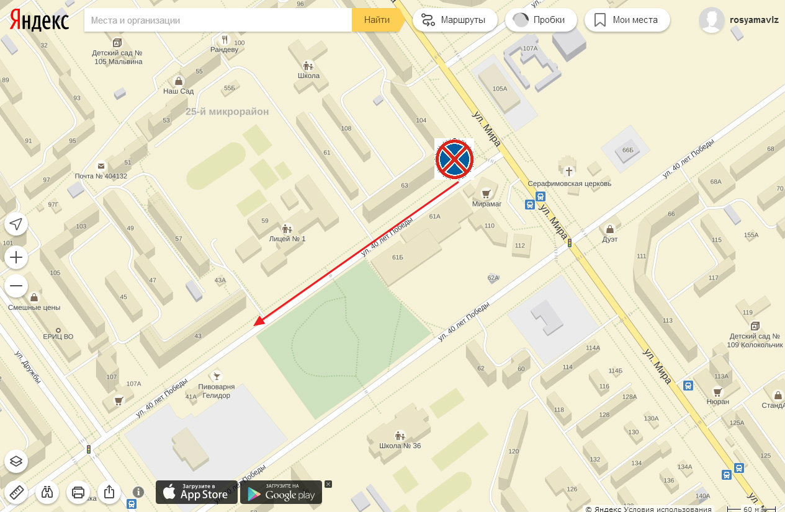Open panoramas with the binoculars icon

[x=47, y=492]
